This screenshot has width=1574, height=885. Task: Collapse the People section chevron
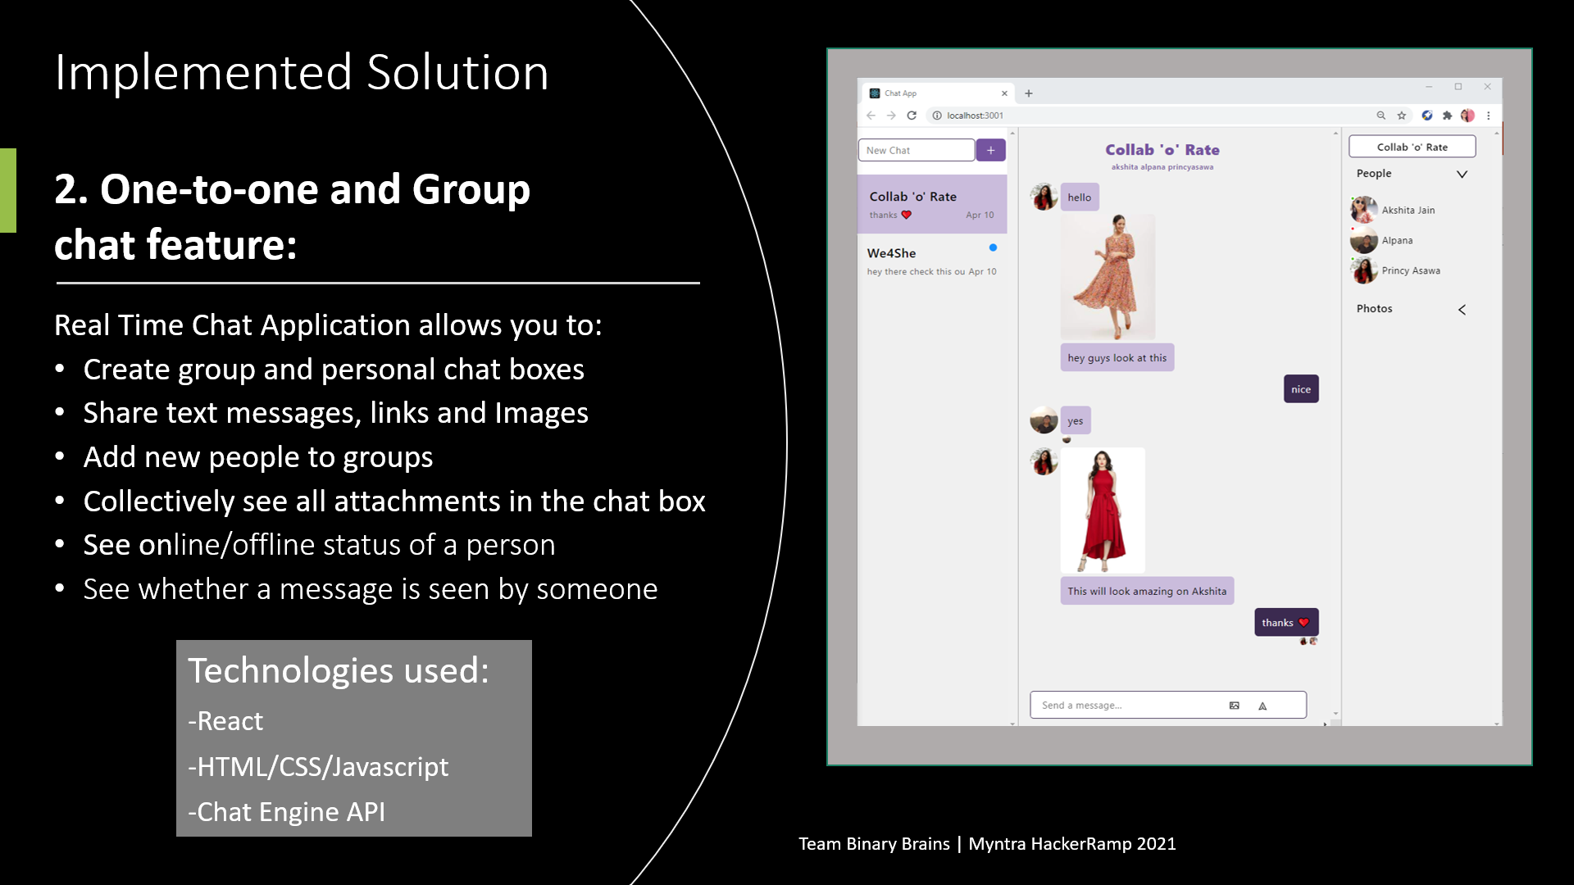point(1463,174)
